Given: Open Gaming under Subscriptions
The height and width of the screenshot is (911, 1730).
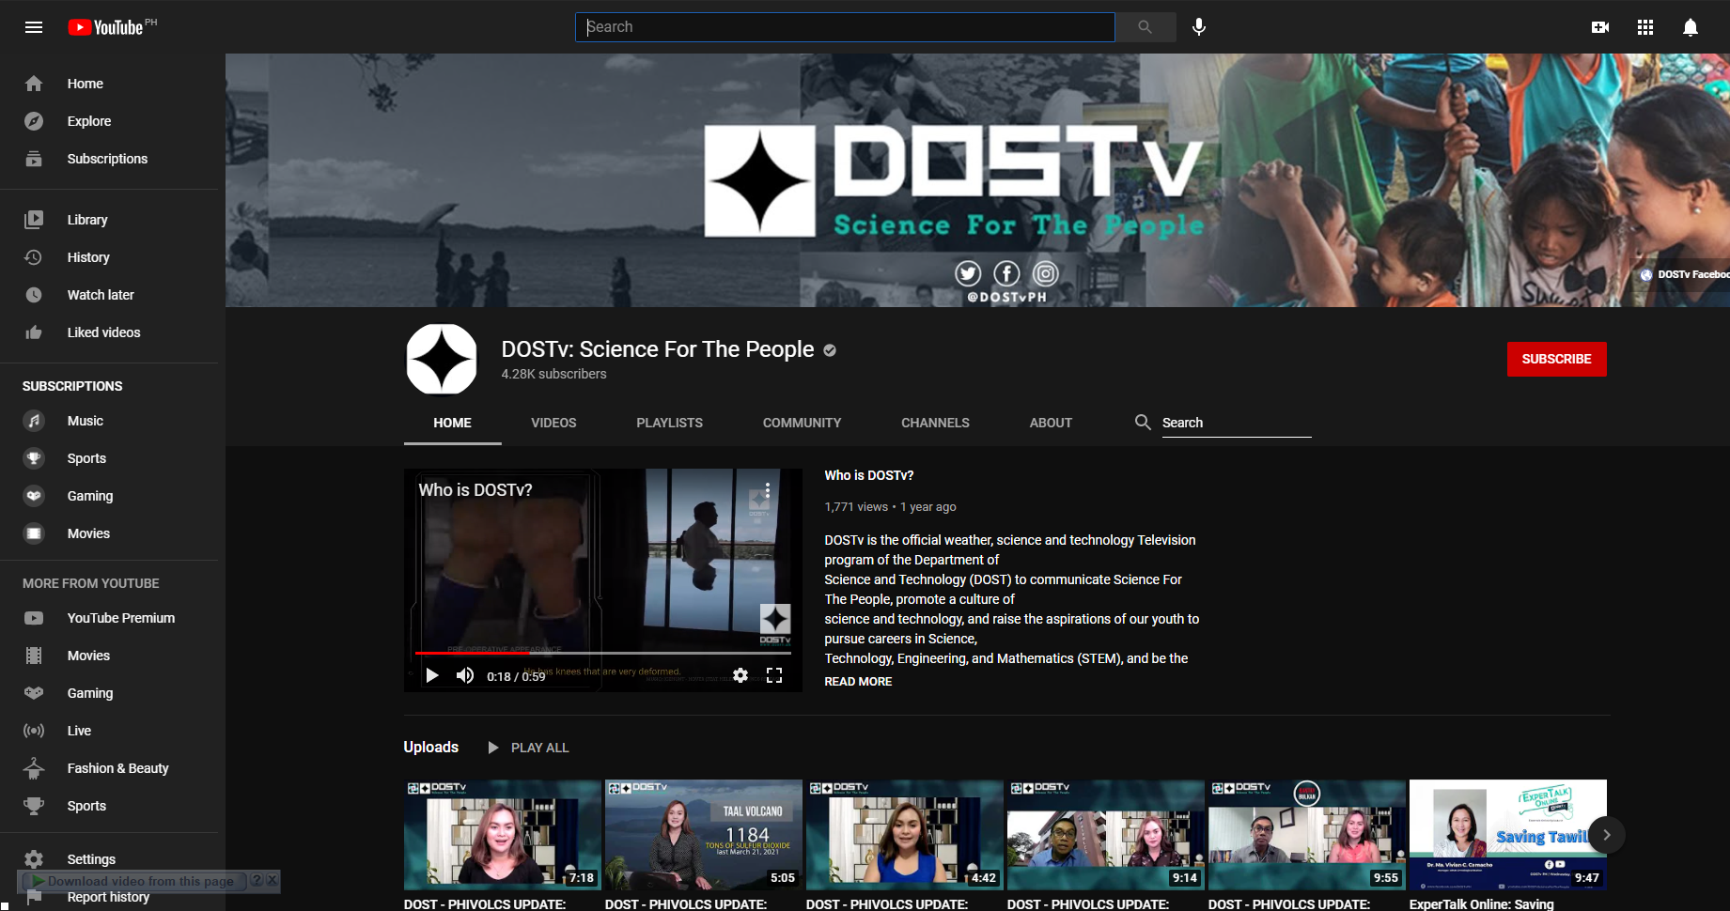Looking at the screenshot, I should tap(113, 496).
